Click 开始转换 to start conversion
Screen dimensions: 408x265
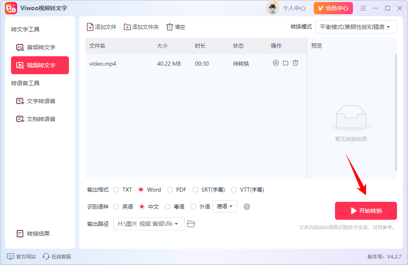click(366, 211)
